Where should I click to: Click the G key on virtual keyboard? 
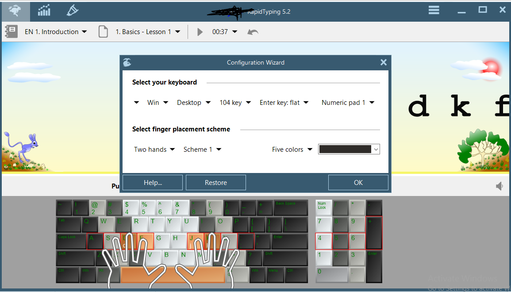pyautogui.click(x=161, y=242)
